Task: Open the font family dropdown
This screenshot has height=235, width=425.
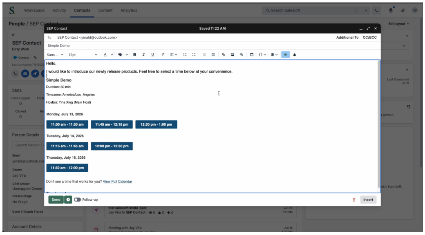Action: tap(55, 55)
